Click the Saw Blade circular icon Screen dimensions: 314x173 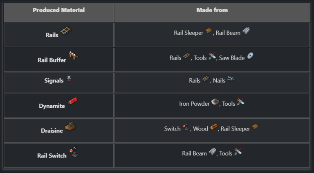(250, 55)
